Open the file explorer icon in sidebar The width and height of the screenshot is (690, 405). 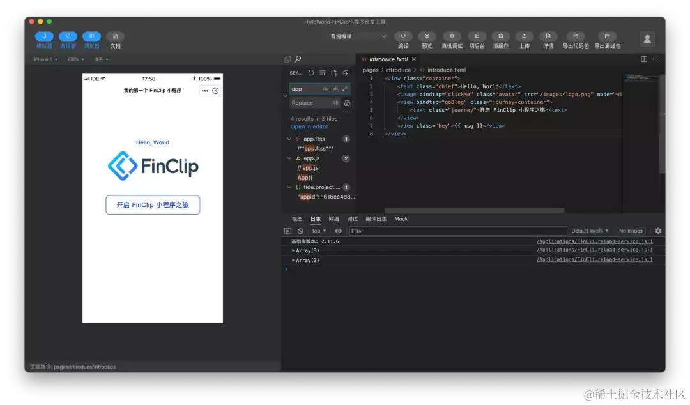287,59
